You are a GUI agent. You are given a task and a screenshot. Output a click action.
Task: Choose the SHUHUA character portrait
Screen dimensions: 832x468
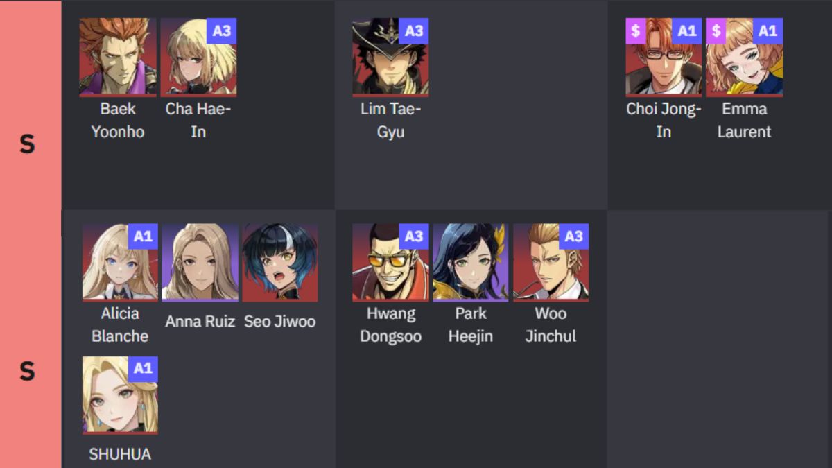[120, 395]
